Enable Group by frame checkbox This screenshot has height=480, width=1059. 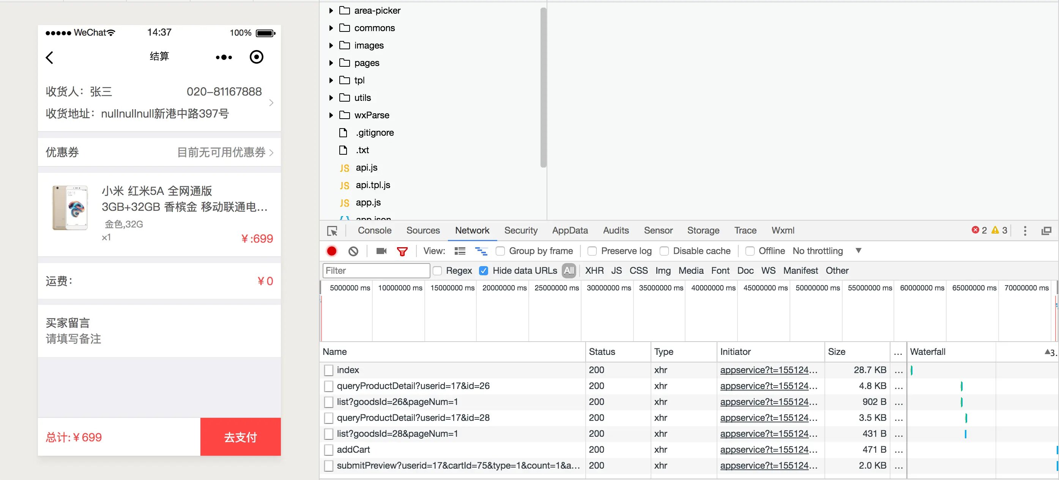[x=500, y=251]
